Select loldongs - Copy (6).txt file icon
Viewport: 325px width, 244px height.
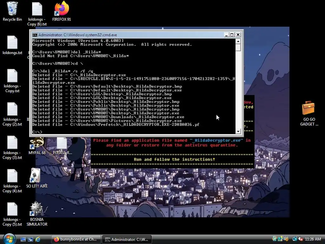click(37, 14)
